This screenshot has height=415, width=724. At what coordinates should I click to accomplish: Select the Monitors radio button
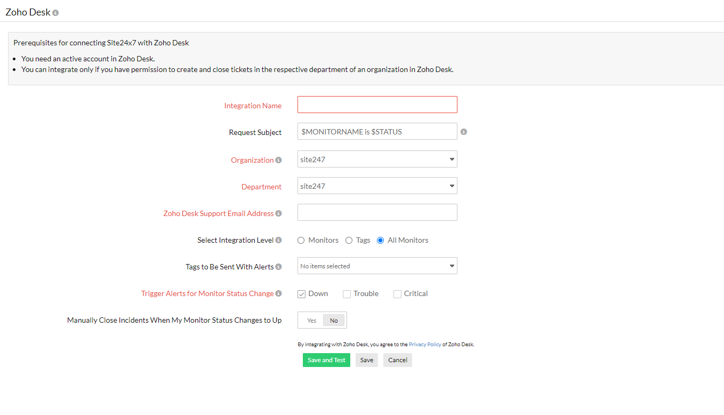[301, 241]
